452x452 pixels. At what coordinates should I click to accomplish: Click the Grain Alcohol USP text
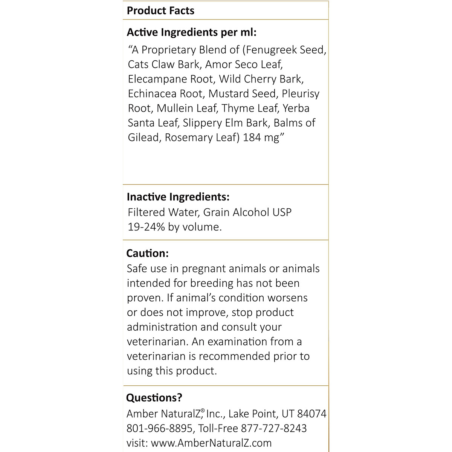point(247,212)
